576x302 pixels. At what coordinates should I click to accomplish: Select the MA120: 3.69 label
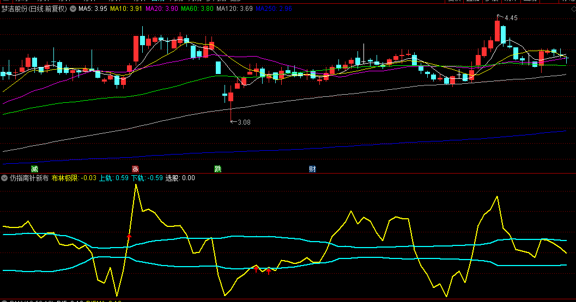(x=234, y=9)
